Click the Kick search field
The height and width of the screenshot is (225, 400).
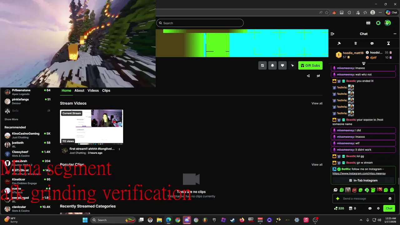tap(200, 23)
